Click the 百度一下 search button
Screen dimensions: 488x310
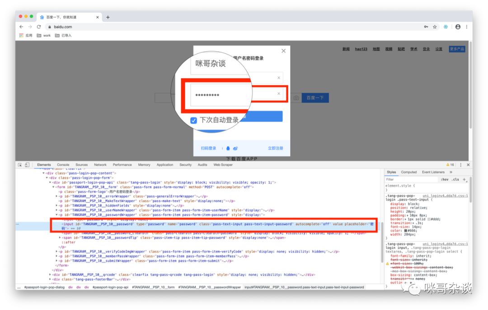[315, 98]
